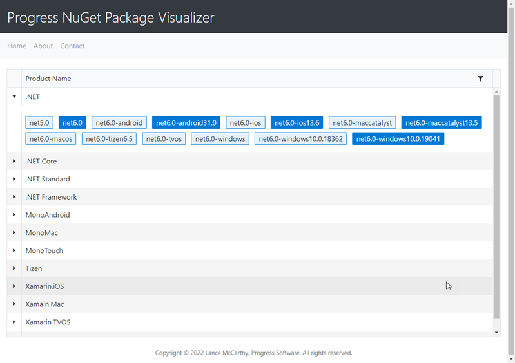Deselect the net6.0 chip
This screenshot has height=363, width=515.
tap(73, 123)
